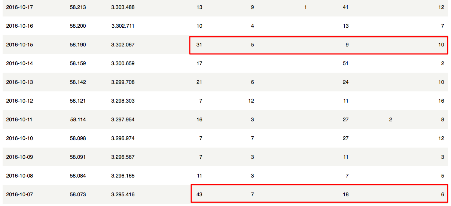The image size is (451, 206).
Task: Select the value 3.296.165
Action: point(123,176)
